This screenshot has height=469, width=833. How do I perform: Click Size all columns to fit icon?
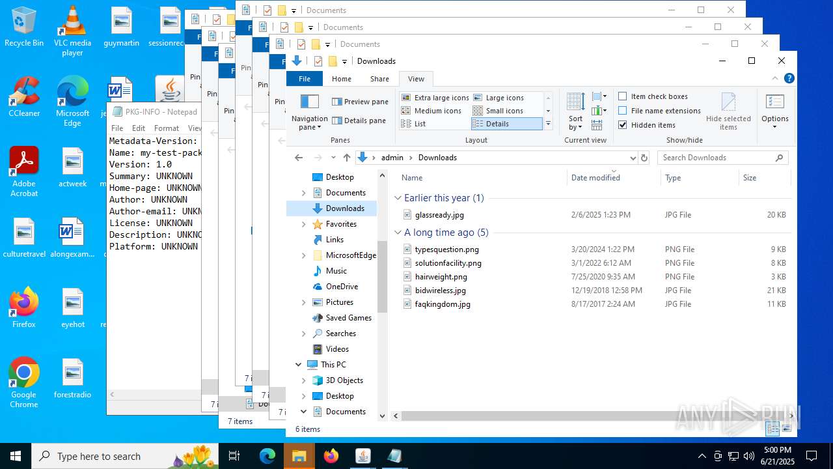pos(597,125)
